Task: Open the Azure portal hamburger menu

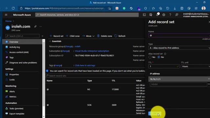Action: click(6, 15)
